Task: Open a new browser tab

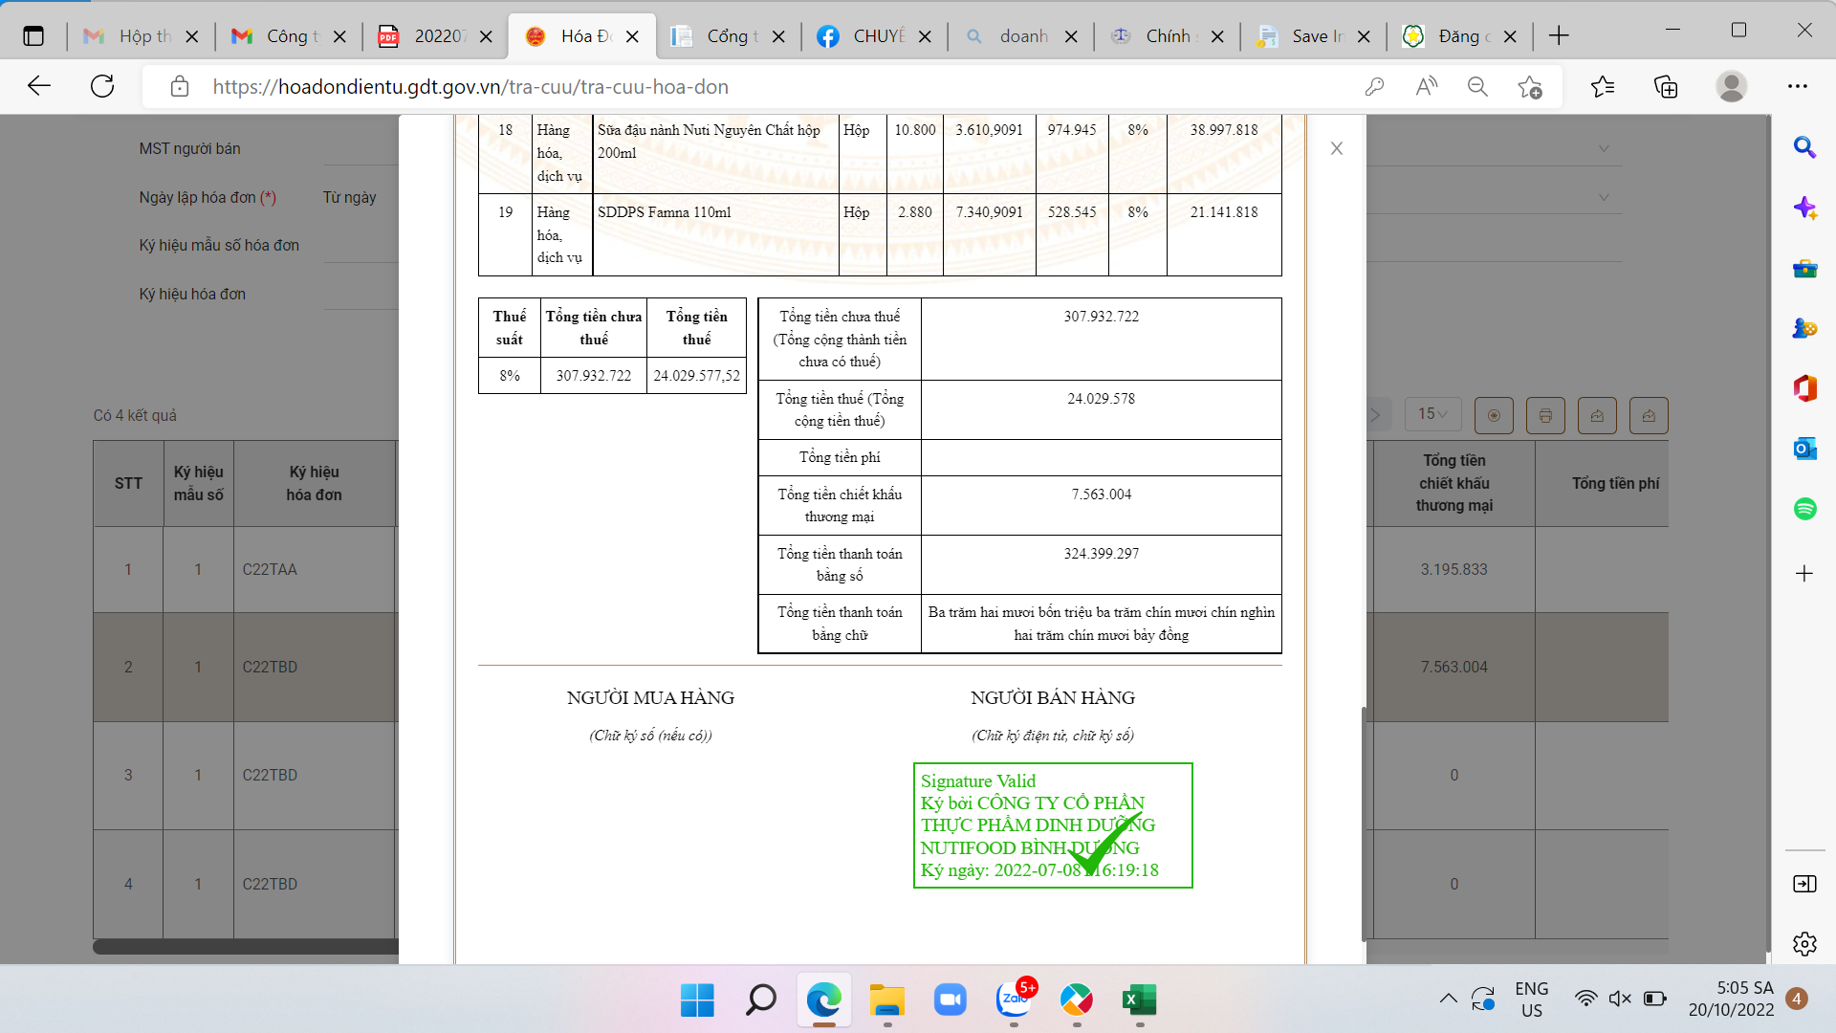Action: (1559, 36)
